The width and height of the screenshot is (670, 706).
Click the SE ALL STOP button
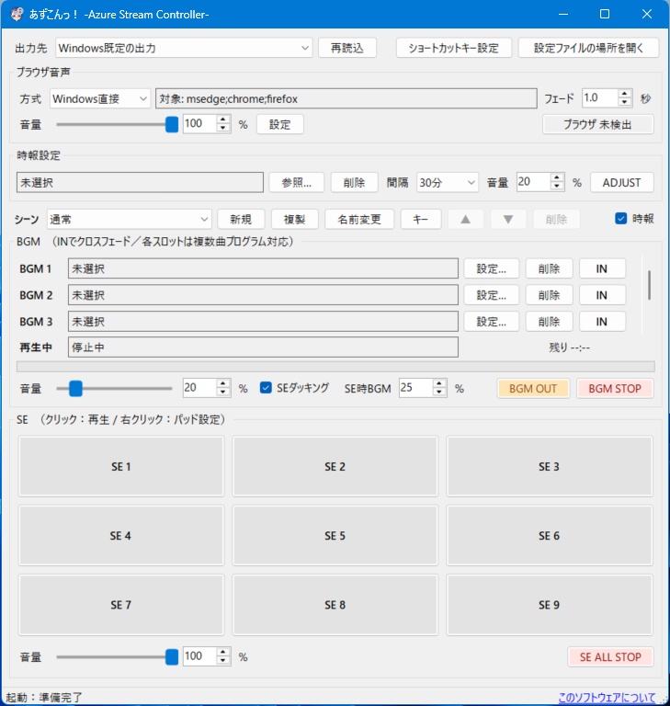point(610,656)
